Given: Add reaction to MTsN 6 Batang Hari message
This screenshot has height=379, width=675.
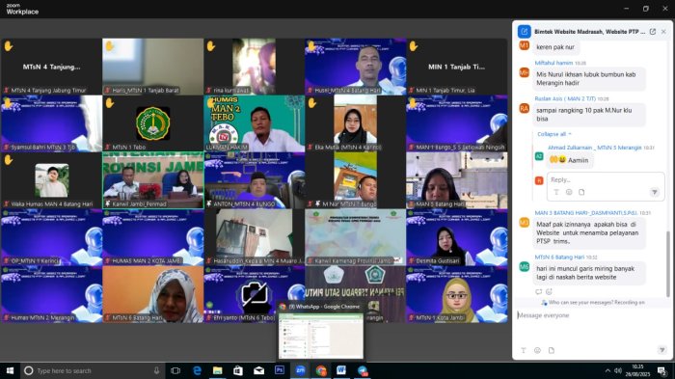Looking at the screenshot, I should click(x=549, y=291).
